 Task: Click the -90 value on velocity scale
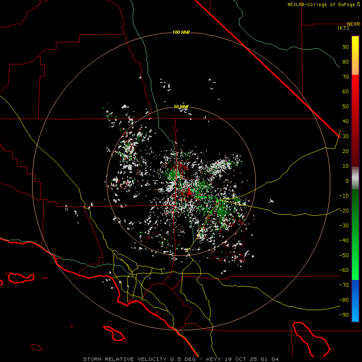(x=344, y=315)
